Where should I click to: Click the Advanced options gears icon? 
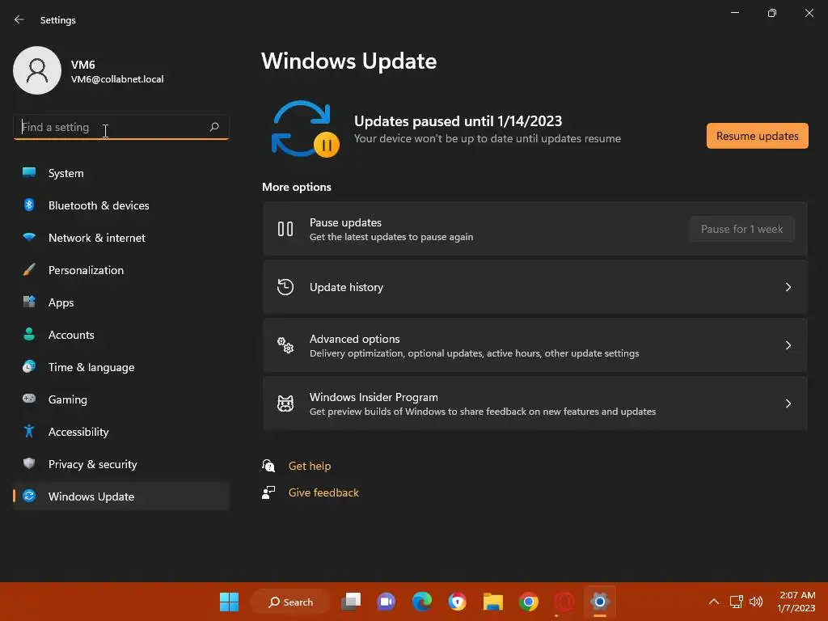[285, 345]
